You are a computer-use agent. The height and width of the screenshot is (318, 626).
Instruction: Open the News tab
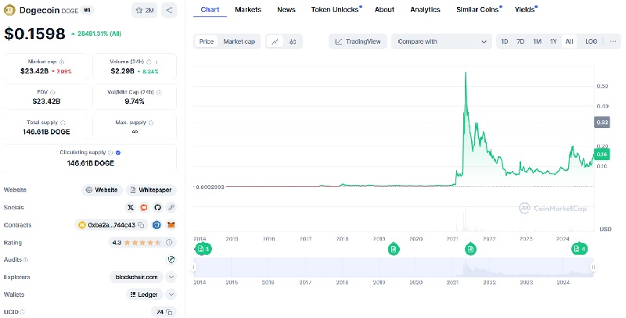pyautogui.click(x=286, y=9)
